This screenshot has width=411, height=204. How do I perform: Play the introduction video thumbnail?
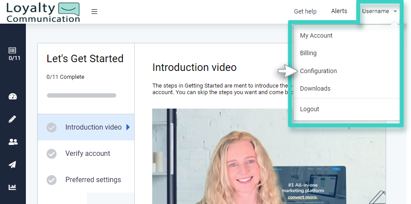click(x=268, y=158)
